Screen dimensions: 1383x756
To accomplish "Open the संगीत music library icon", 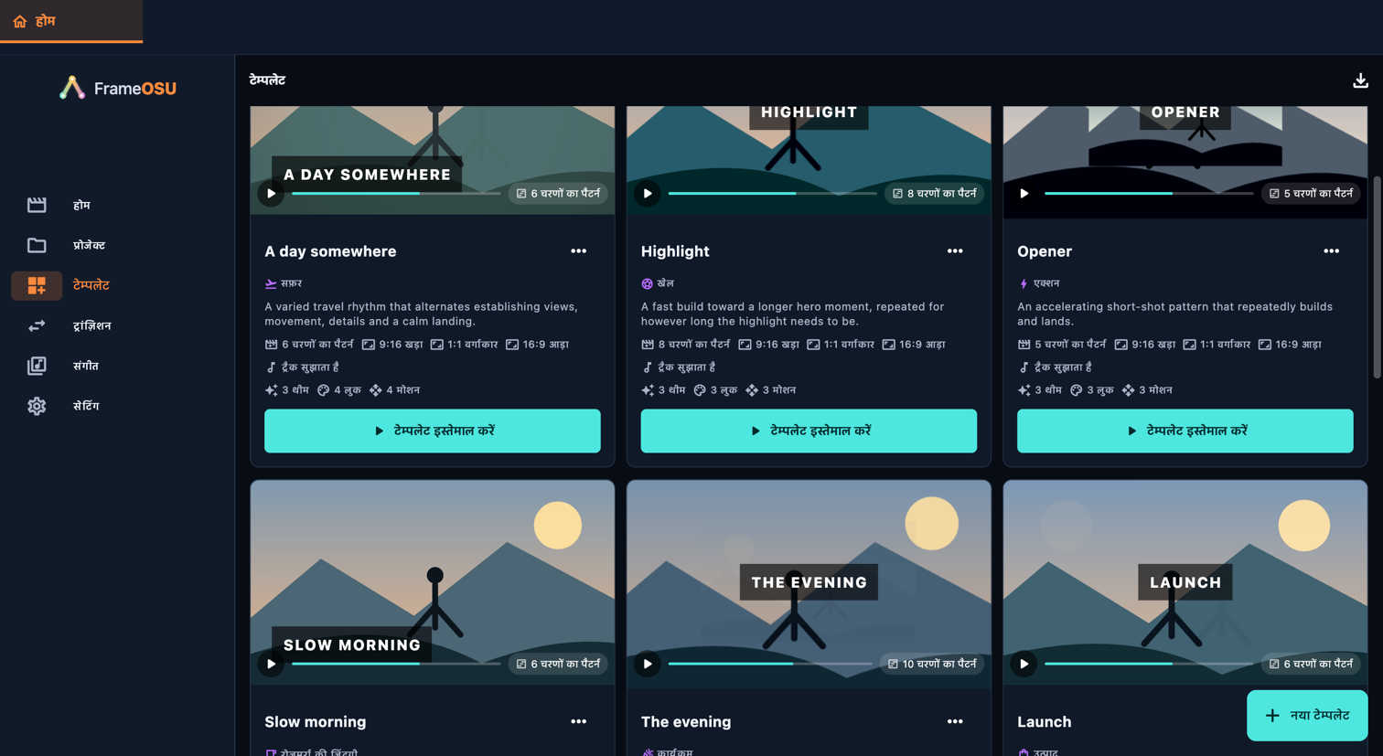I will pos(37,366).
